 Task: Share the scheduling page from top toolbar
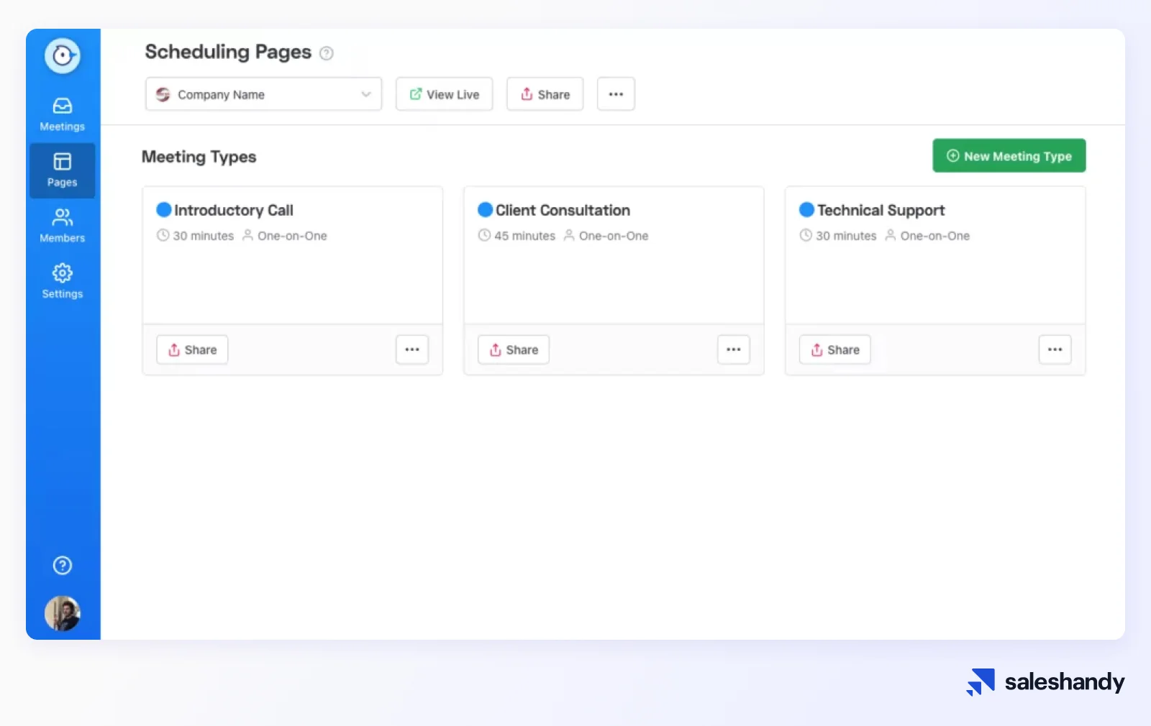(545, 94)
